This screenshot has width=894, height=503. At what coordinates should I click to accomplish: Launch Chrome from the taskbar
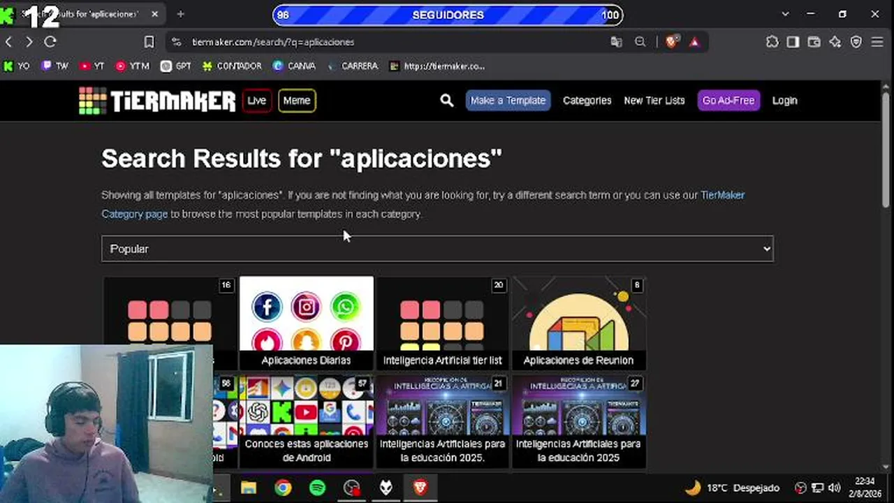pos(283,487)
